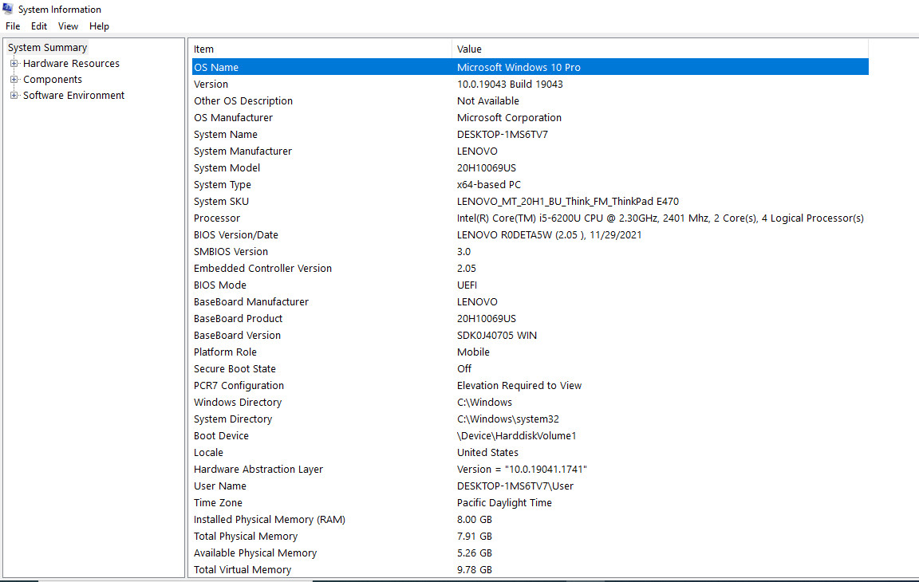Click the Secure Boot State item

(x=235, y=369)
